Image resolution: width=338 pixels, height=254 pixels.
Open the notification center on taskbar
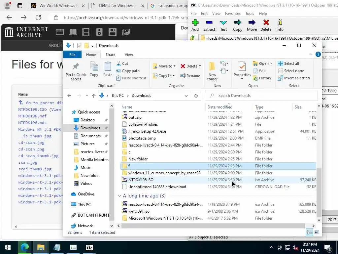click(x=328, y=248)
